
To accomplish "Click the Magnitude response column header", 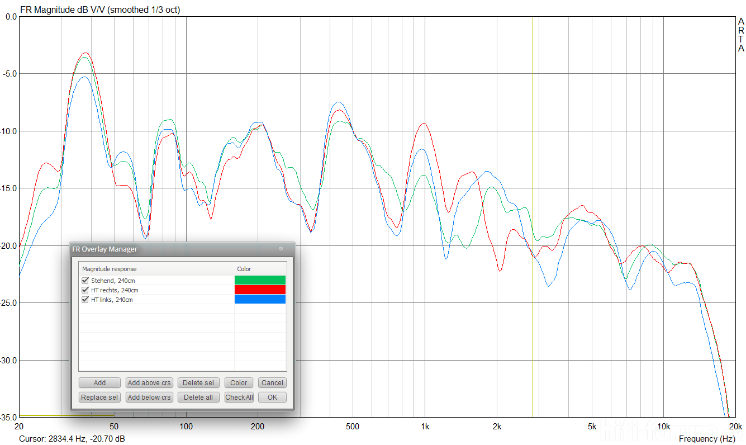I will [110, 269].
